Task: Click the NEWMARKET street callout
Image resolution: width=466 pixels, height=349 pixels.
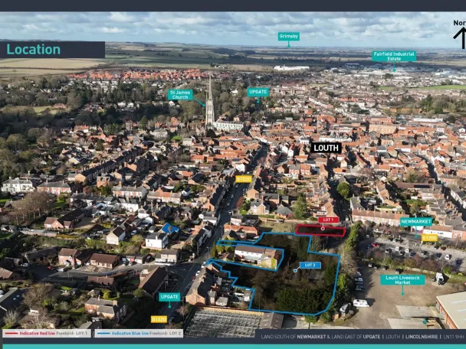Action: [416, 222]
